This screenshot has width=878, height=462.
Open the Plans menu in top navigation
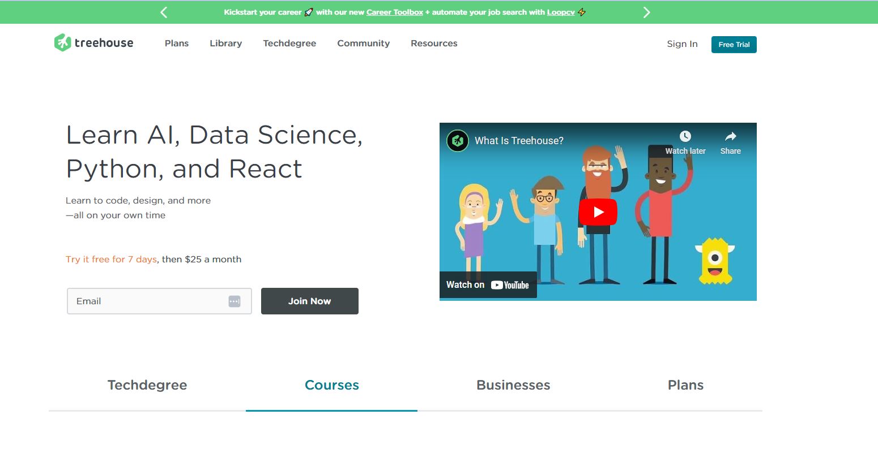(x=177, y=44)
